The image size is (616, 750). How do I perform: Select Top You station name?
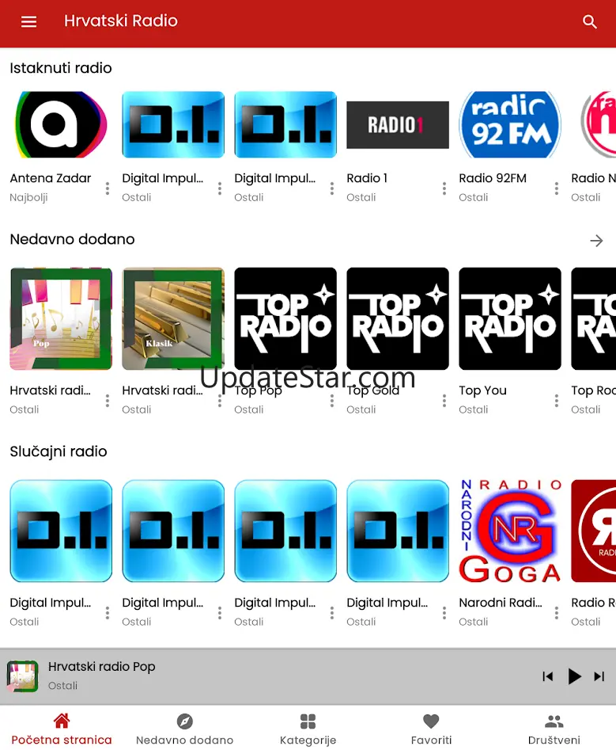[483, 390]
